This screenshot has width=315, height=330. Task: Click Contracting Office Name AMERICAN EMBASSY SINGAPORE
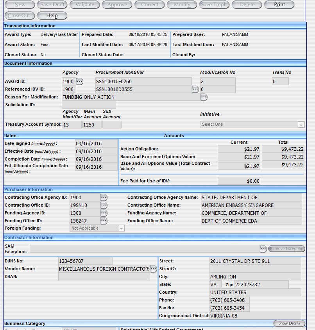point(251,205)
